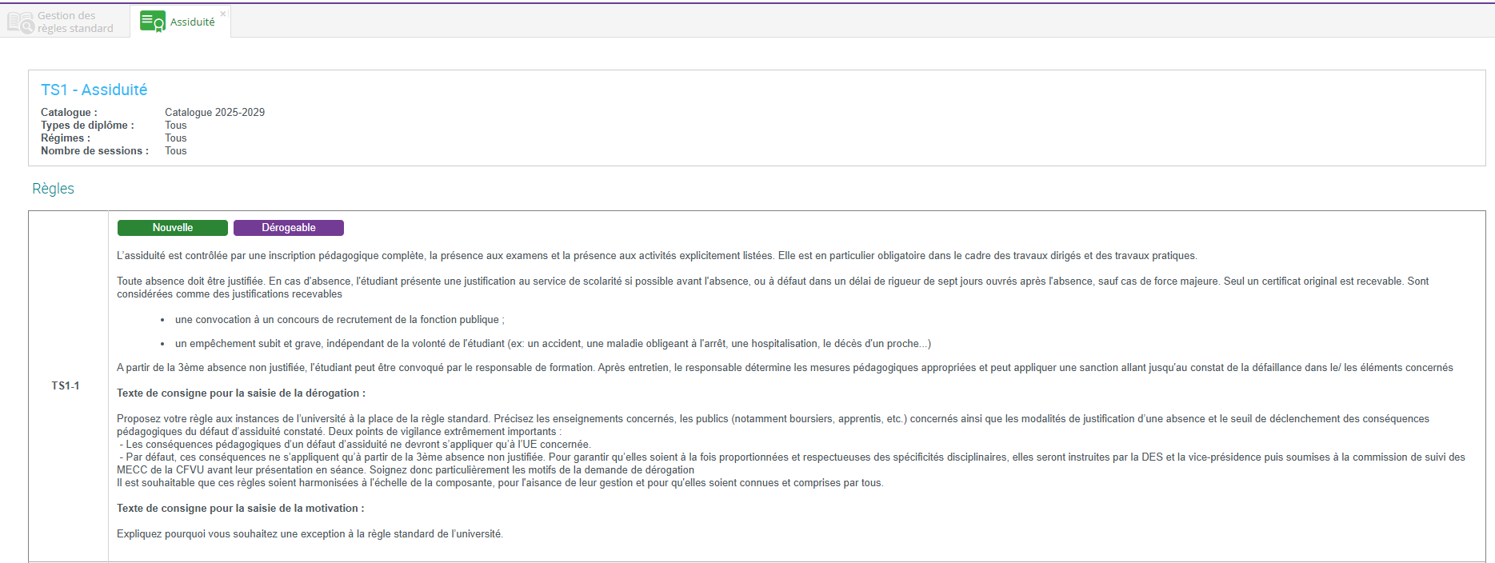
Task: Click the bullet about empêchement subit et grave
Action: [x=552, y=344]
